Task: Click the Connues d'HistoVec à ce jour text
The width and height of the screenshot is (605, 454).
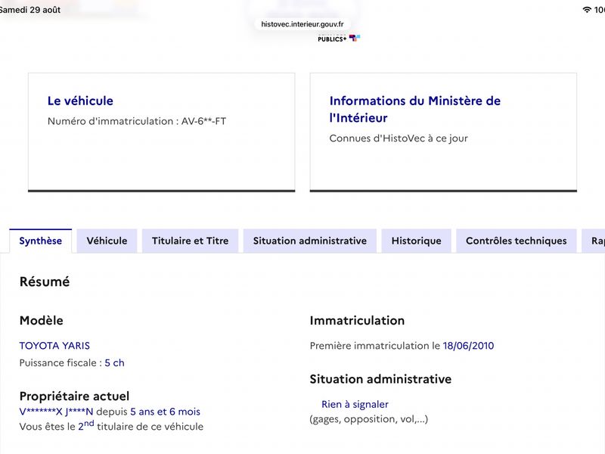Action: pyautogui.click(x=399, y=138)
